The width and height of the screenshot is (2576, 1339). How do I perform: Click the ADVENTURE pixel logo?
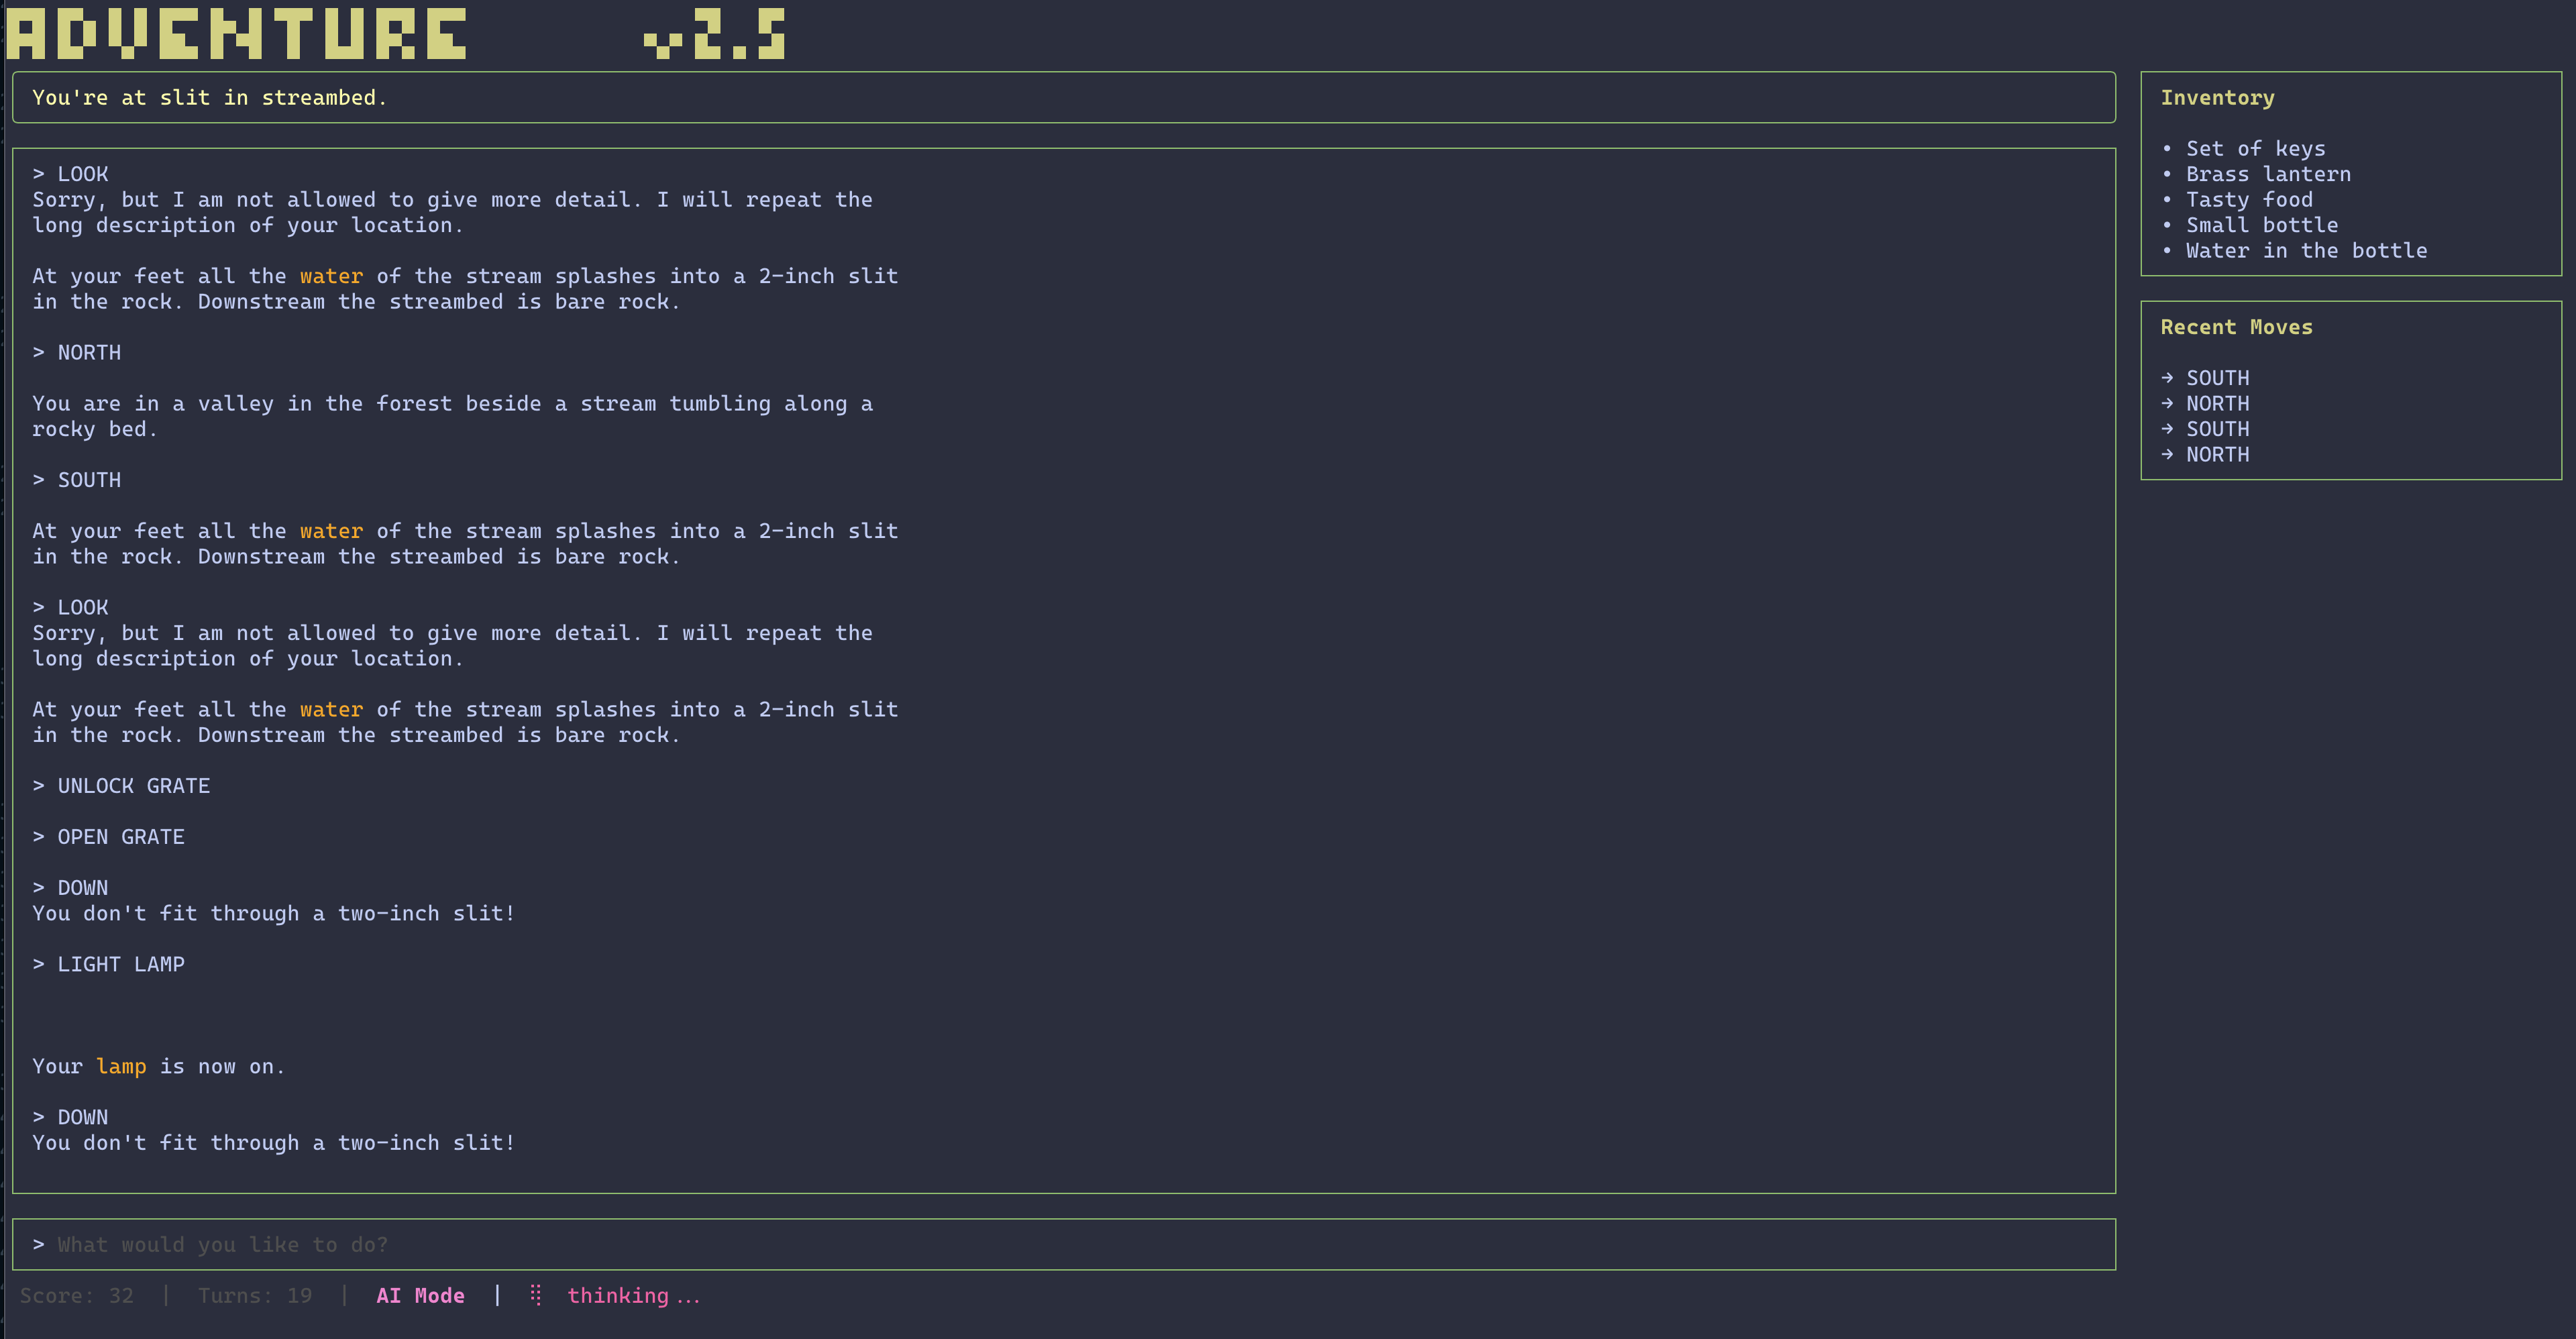pos(236,34)
